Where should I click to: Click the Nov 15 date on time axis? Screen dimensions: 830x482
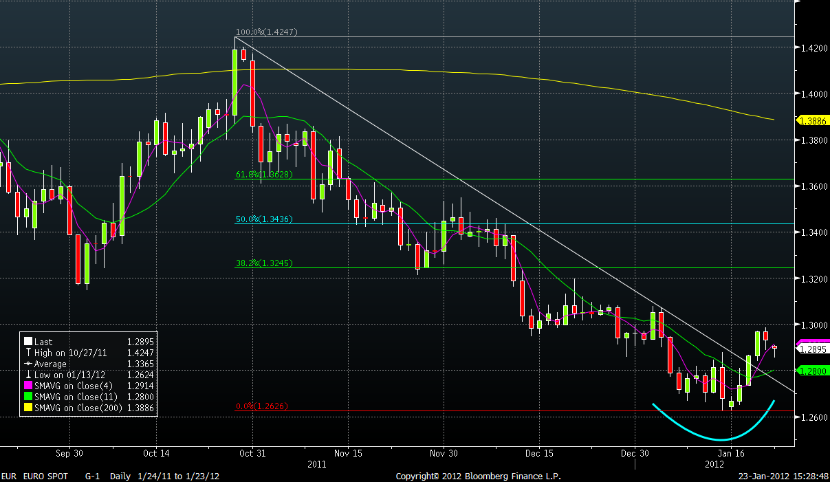click(348, 454)
